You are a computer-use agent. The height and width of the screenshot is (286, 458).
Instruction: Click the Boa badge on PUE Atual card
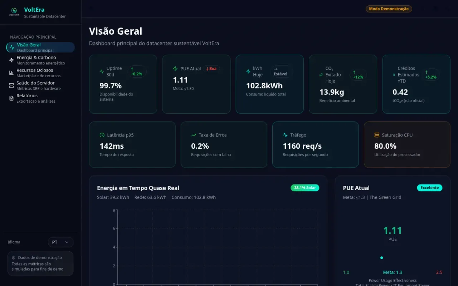pyautogui.click(x=211, y=69)
